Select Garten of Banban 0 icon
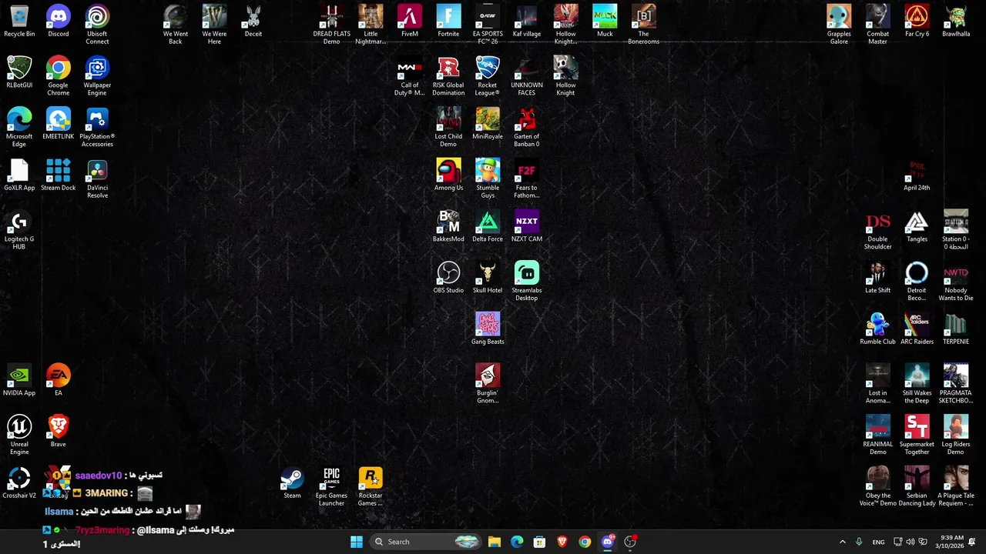The image size is (986, 554). click(x=527, y=128)
